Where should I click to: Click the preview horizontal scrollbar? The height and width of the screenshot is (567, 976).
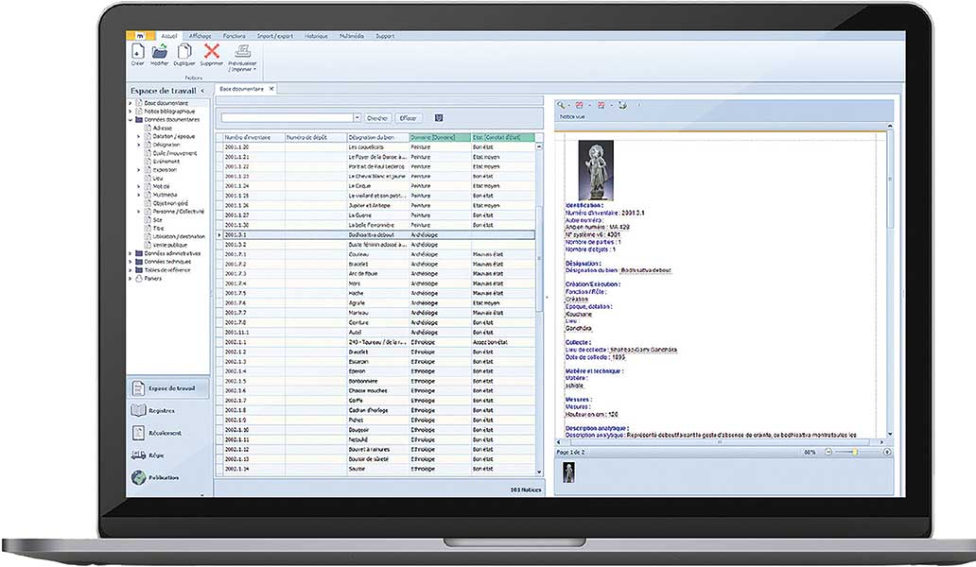click(719, 442)
